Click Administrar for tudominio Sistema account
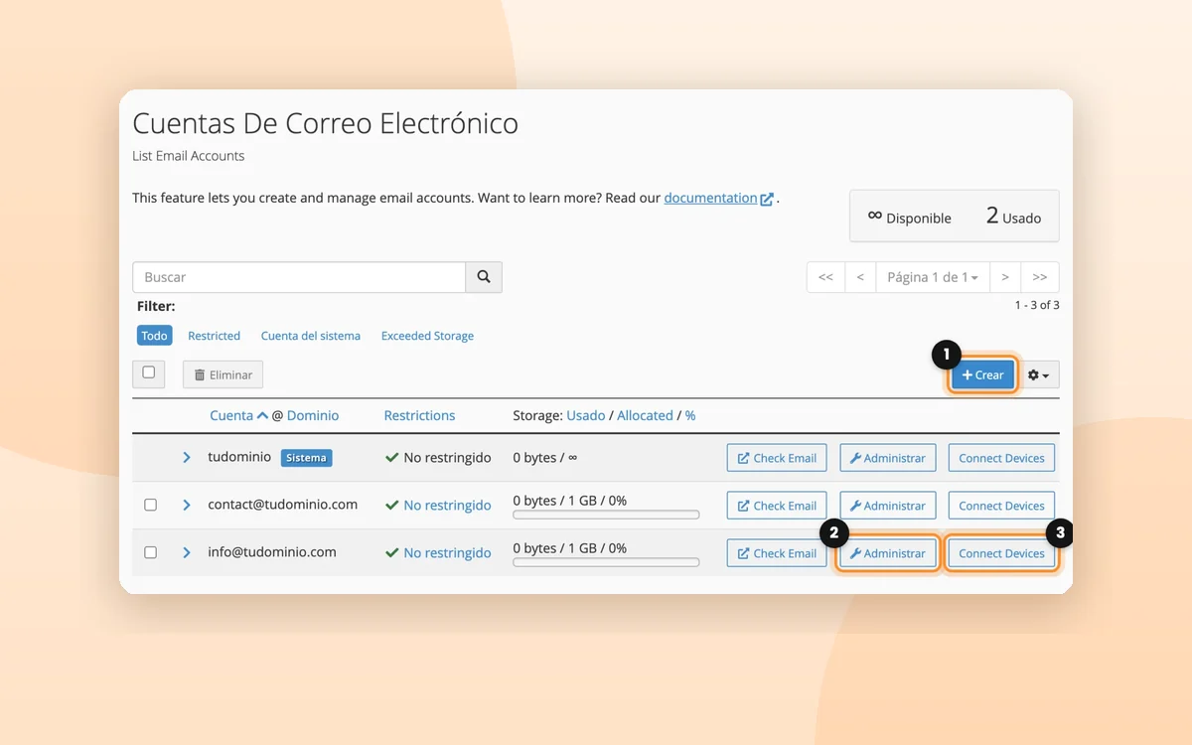 (x=888, y=458)
